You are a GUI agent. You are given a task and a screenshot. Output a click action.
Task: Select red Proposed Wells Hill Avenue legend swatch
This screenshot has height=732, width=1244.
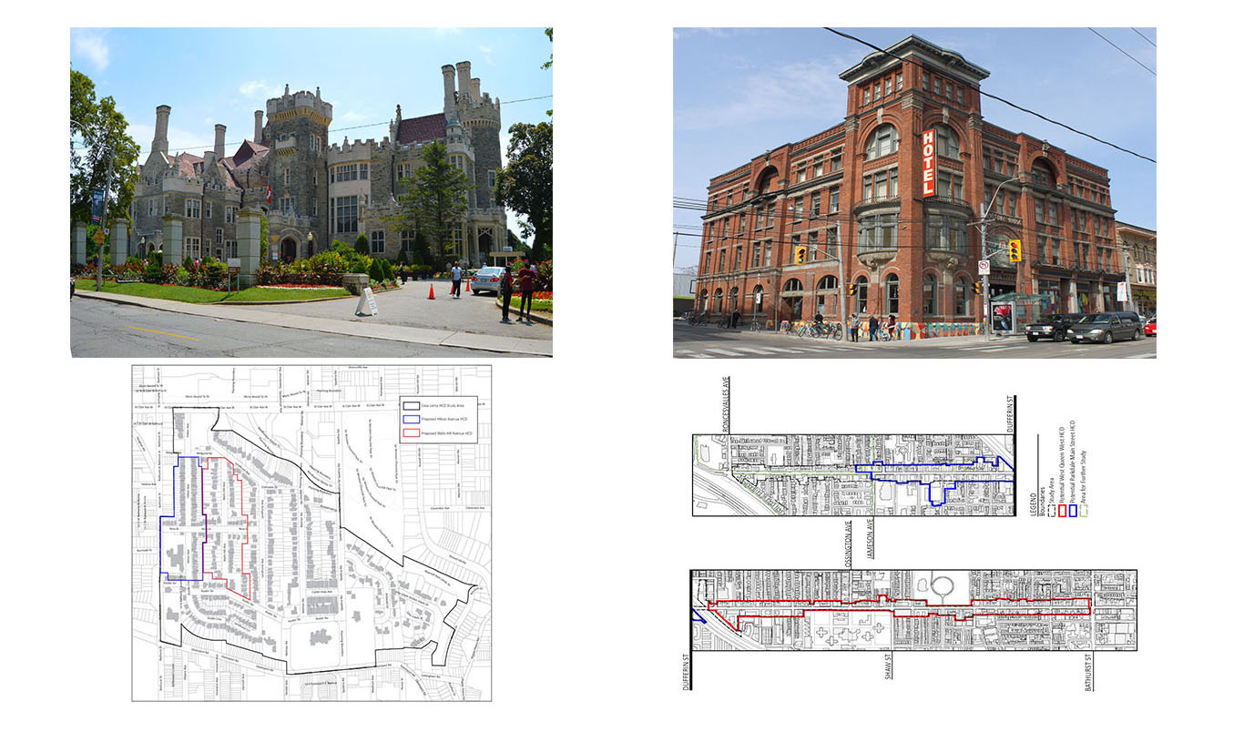[413, 433]
